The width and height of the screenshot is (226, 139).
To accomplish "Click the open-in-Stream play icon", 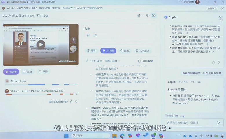I will click(x=147, y=16).
